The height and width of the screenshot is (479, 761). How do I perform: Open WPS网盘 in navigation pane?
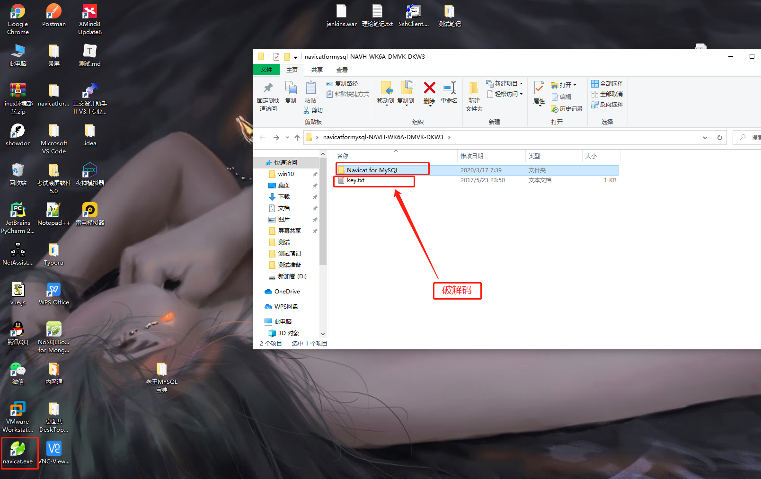pos(286,307)
